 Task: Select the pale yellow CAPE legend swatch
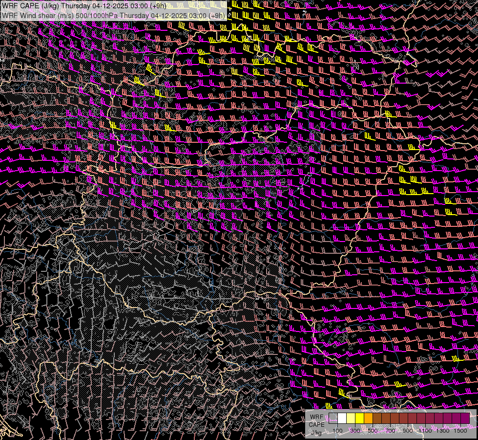(x=351, y=418)
